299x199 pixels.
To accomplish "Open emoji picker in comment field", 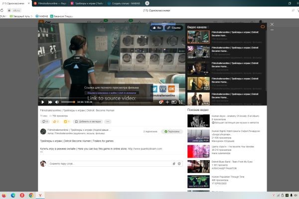I will tap(179, 164).
